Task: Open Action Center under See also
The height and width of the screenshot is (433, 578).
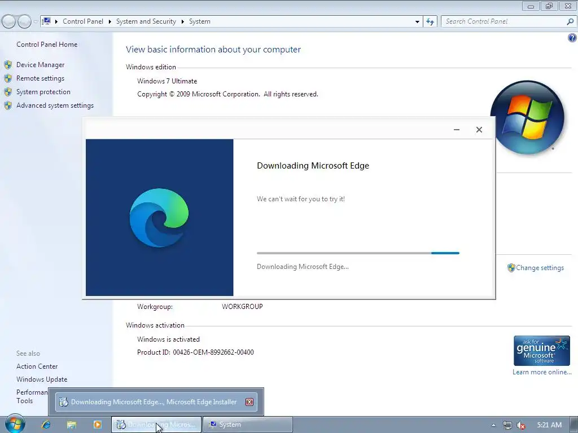Action: tap(37, 366)
